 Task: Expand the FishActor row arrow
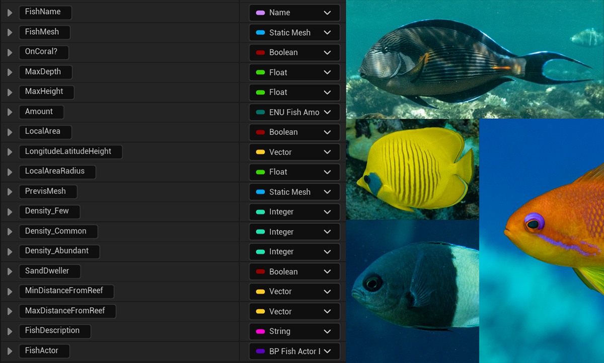pos(10,351)
